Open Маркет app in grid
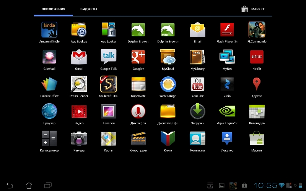Image resolution: width=306 pixels, height=191 pixels. click(257, 138)
